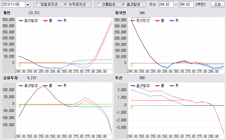The image size is (226, 140).
Task: Click red 콜 legend marker in 외국인 chart
Action: 157,21
